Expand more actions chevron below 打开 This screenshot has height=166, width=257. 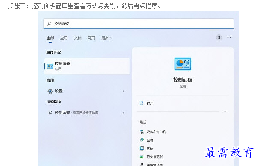pos(225,111)
